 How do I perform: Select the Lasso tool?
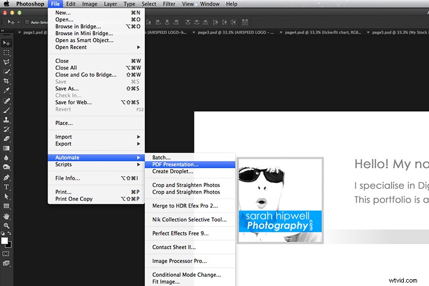[x=7, y=62]
